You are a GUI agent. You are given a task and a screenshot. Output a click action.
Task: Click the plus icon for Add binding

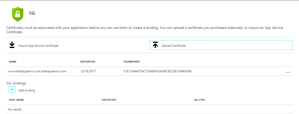(12, 90)
